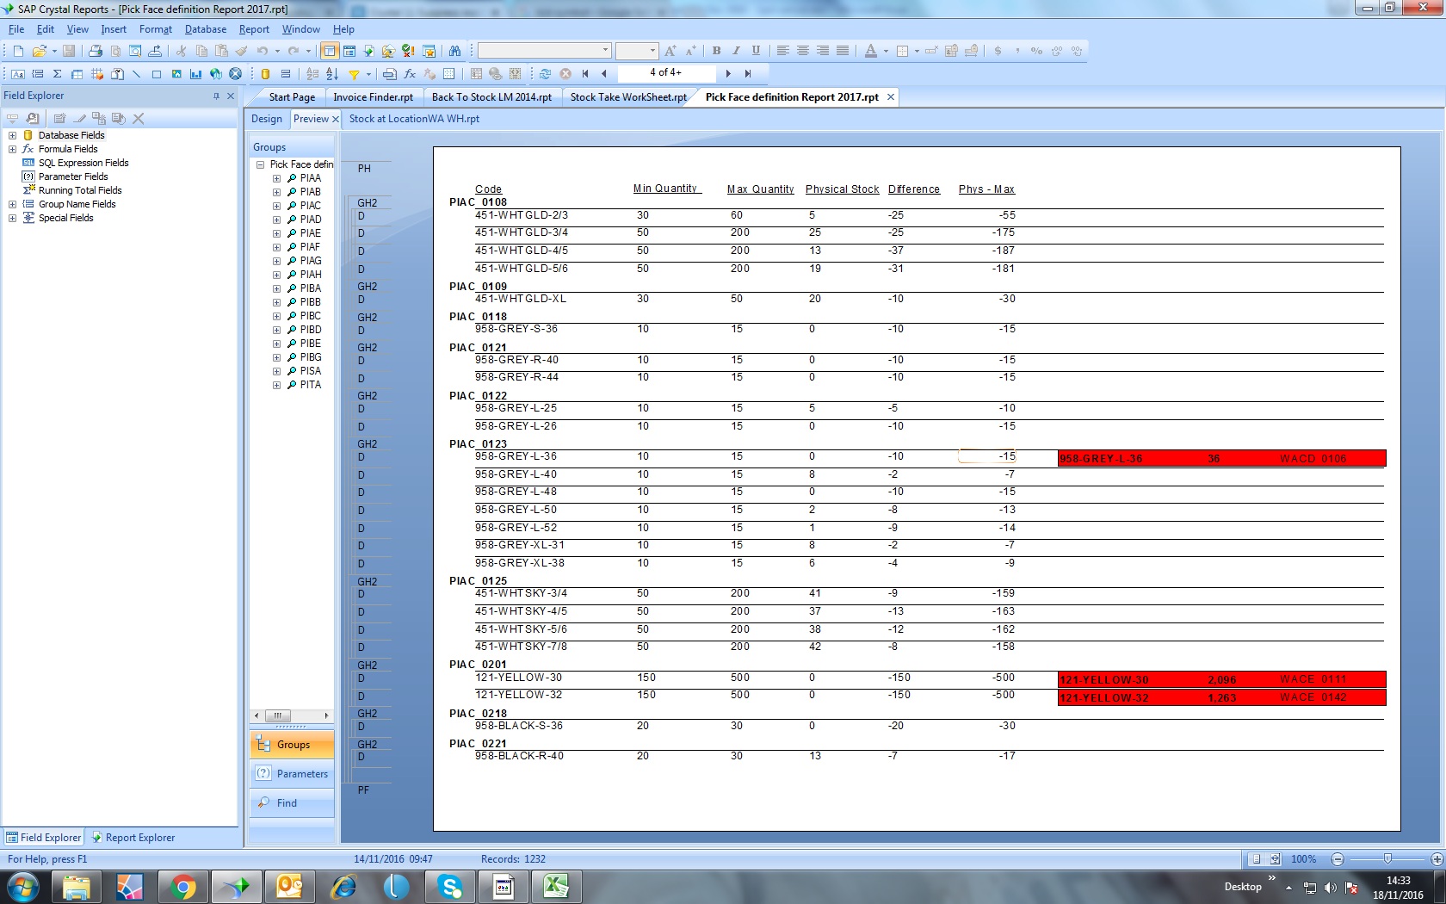Open the font name dropdown
Viewport: 1446px width, 904px height.
coord(605,51)
